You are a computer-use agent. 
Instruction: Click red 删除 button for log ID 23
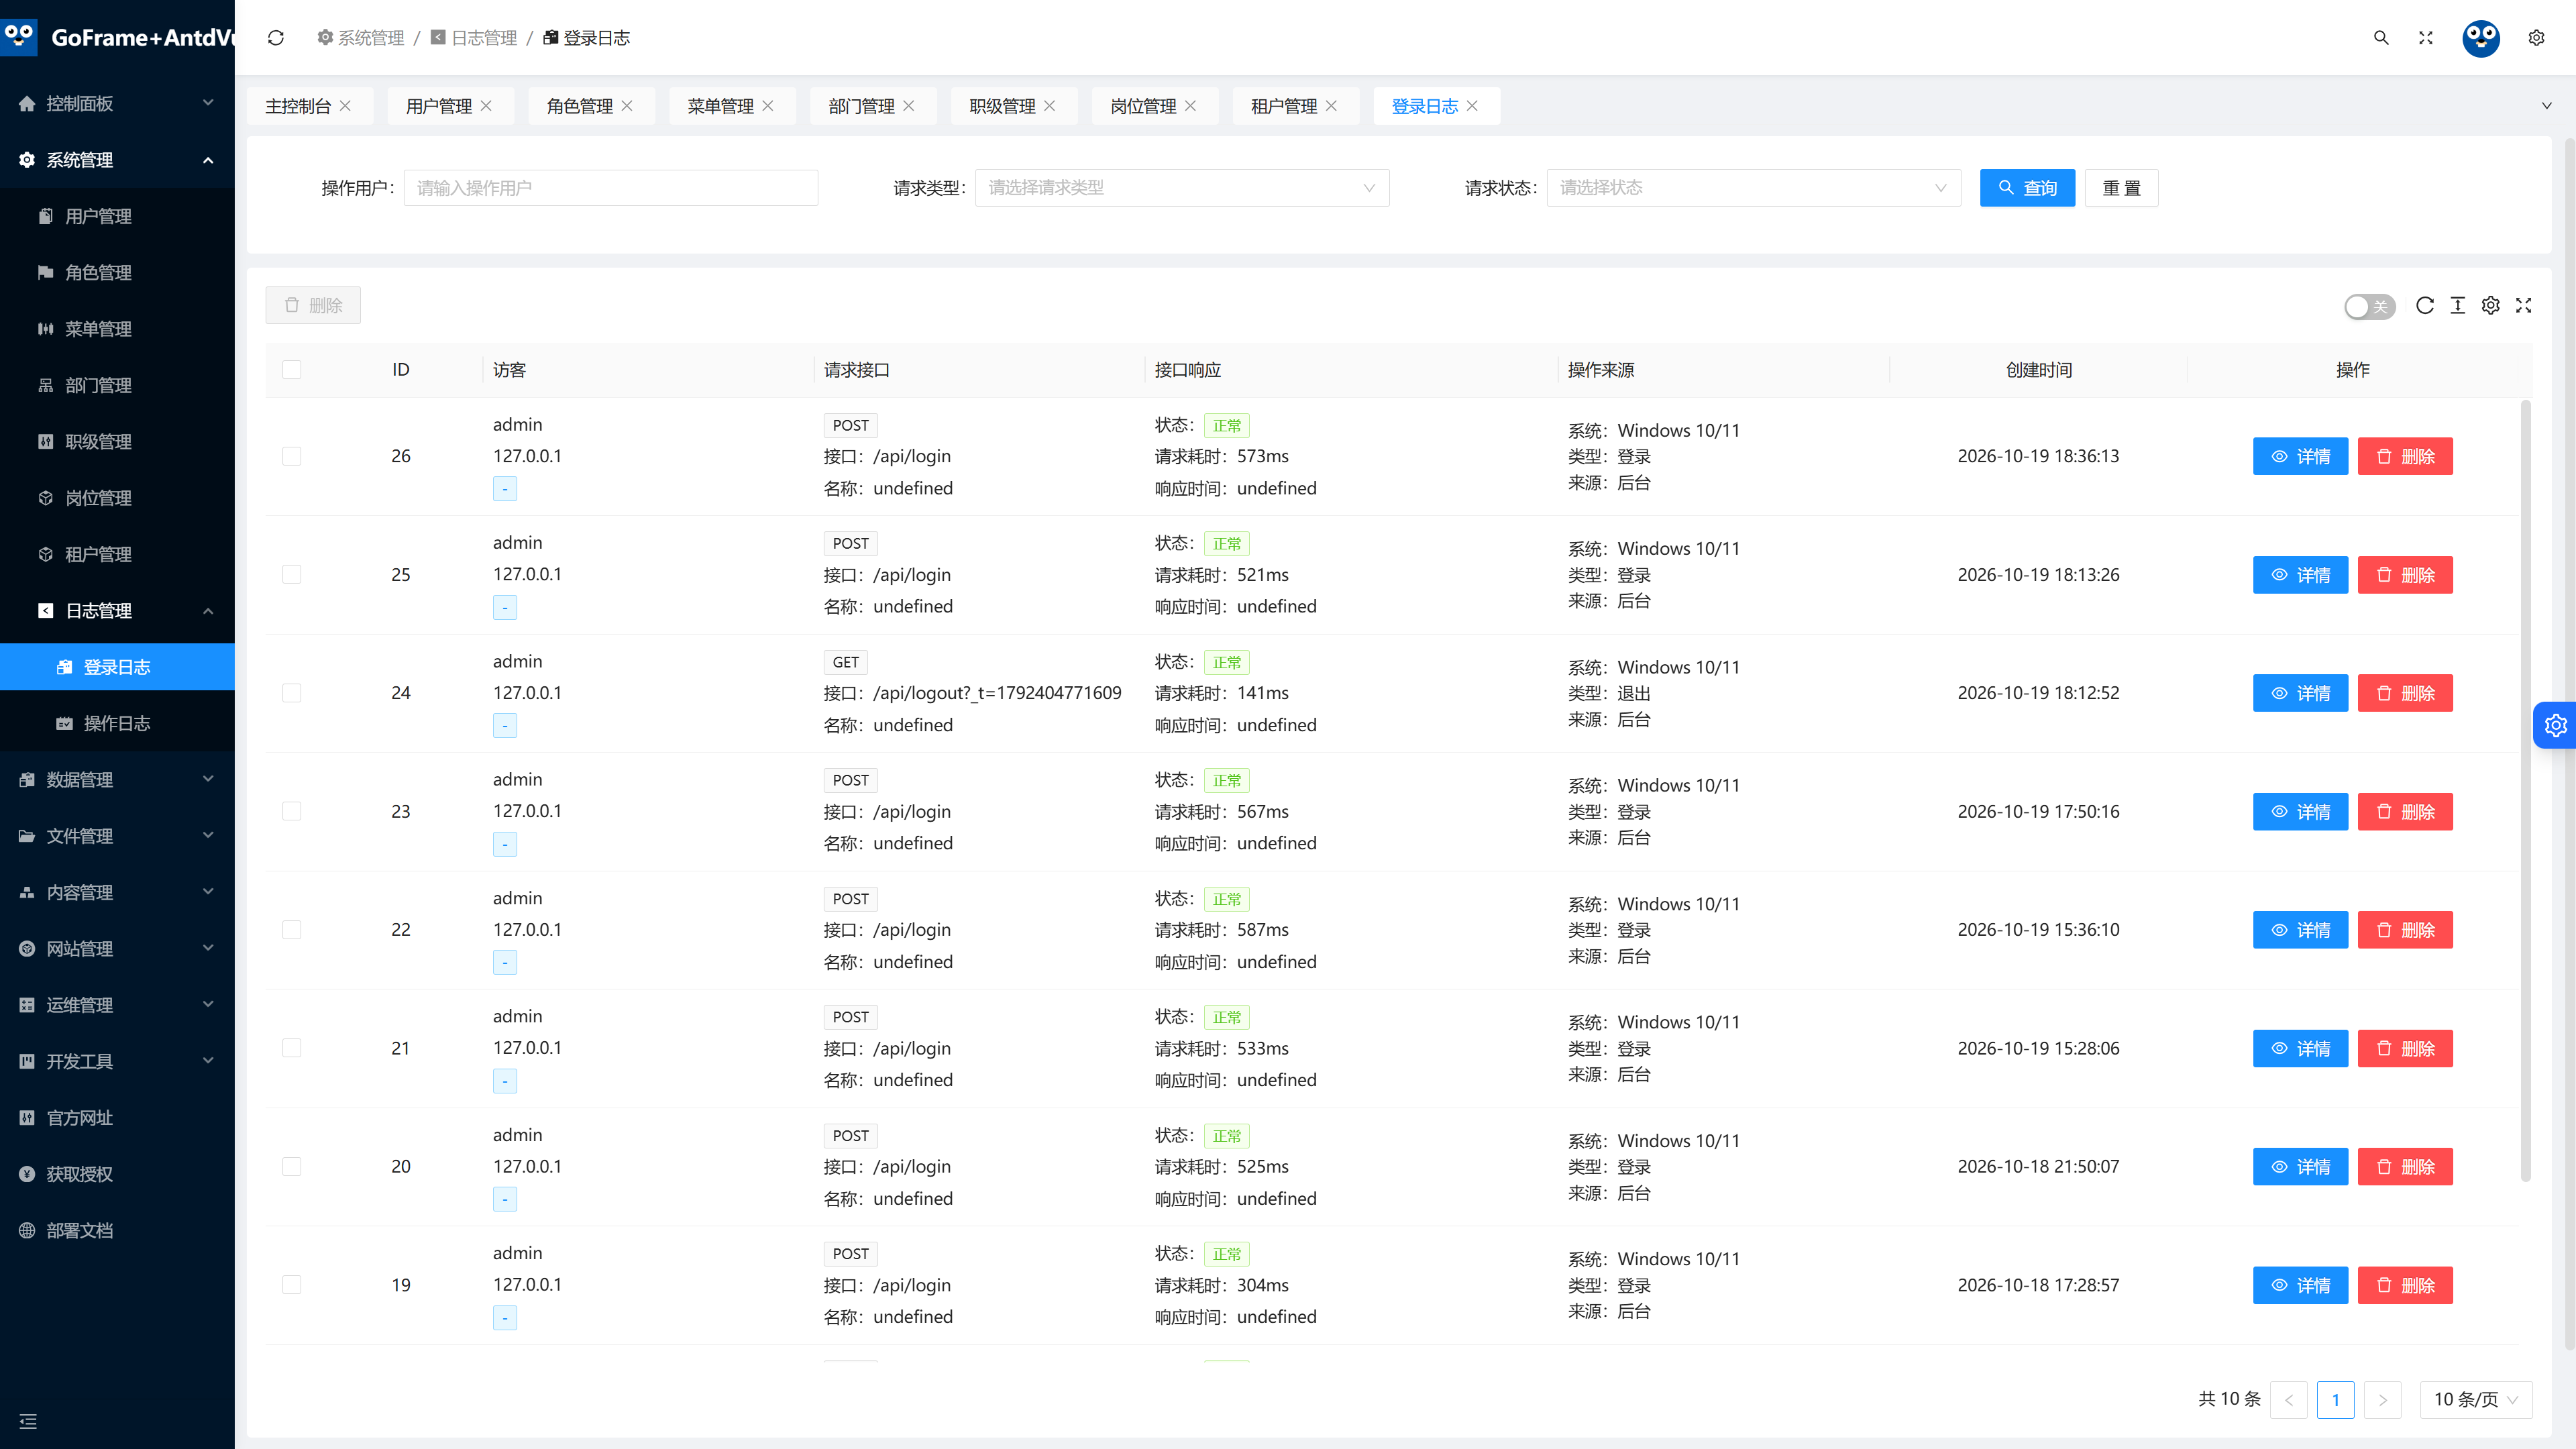coord(2405,812)
